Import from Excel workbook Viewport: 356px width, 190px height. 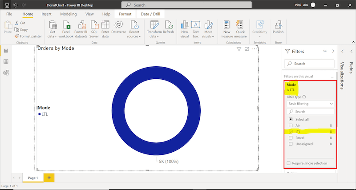coord(66,29)
